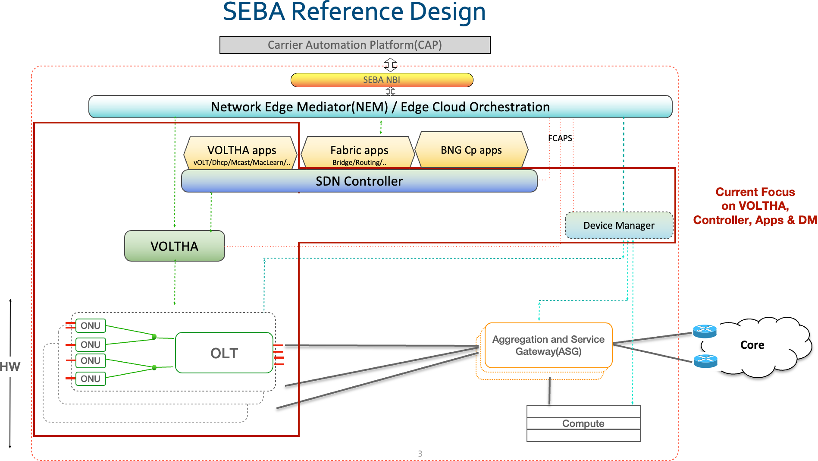Viewport: 818px width, 461px height.
Task: Click the bottom ONU box
Action: pyautogui.click(x=91, y=379)
